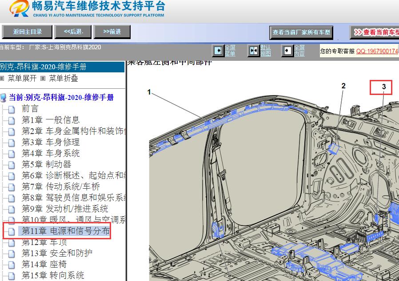This screenshot has height=281, width=399.
Task: Open the 全屏菜单 text link
Action: point(230,51)
